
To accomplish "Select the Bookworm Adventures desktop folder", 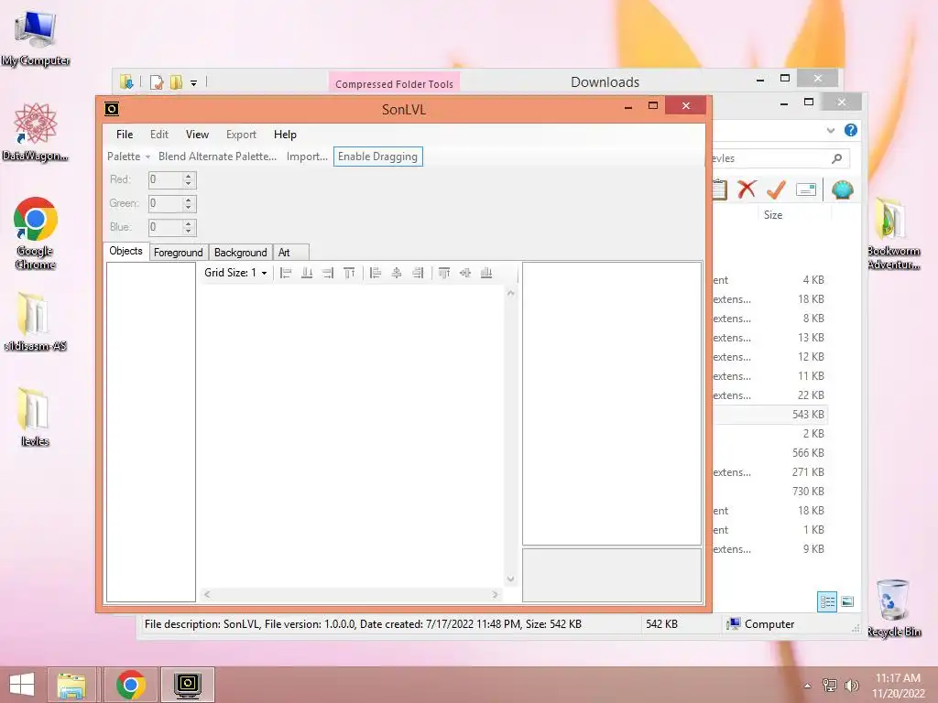I will [x=893, y=233].
